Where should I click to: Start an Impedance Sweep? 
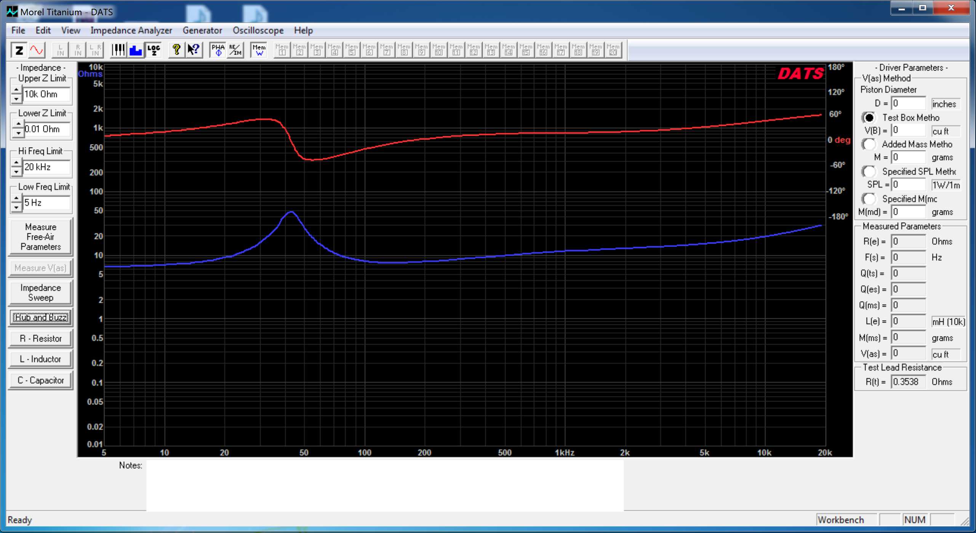pyautogui.click(x=40, y=292)
